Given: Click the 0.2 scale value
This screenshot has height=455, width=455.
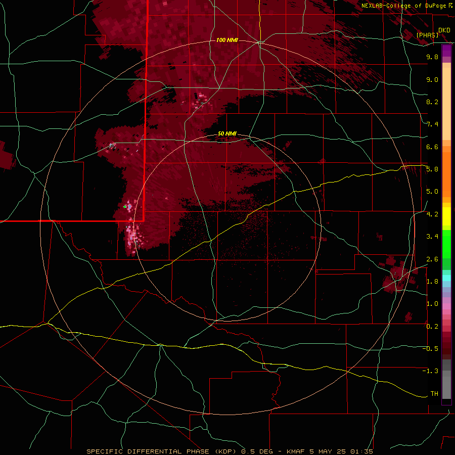Looking at the screenshot, I should click(432, 327).
